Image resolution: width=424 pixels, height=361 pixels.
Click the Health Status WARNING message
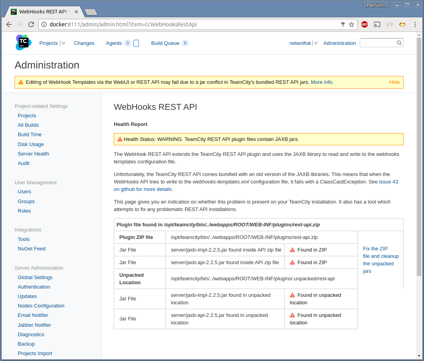(x=259, y=139)
